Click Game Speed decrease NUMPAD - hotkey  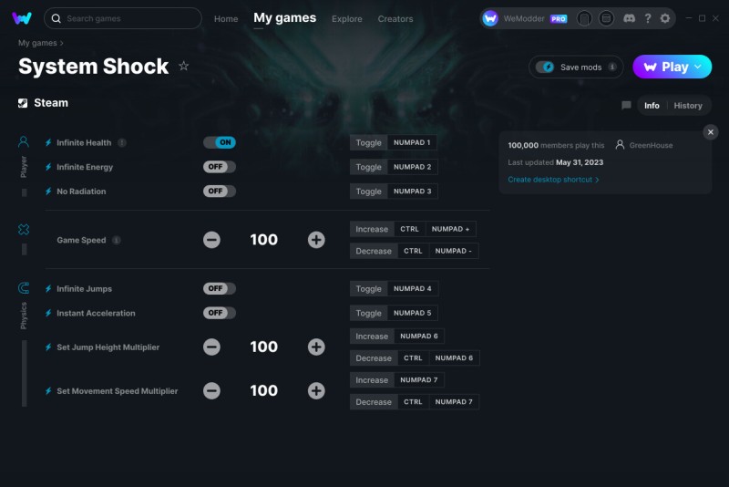pyautogui.click(x=453, y=251)
